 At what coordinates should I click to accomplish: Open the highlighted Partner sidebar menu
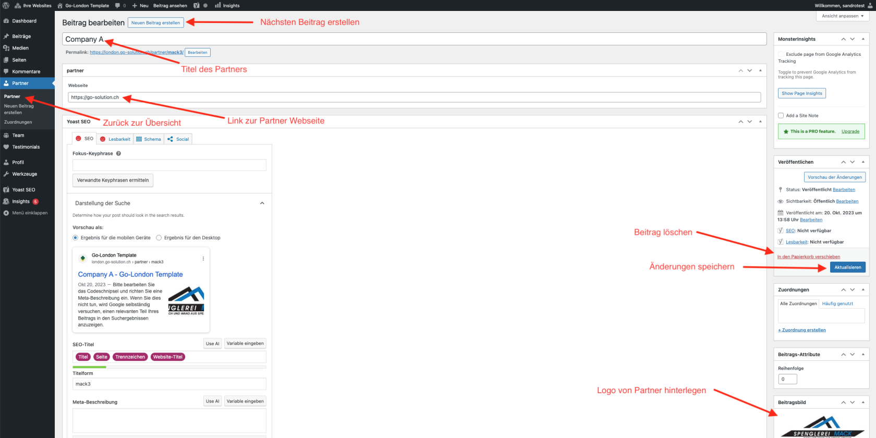(x=27, y=83)
